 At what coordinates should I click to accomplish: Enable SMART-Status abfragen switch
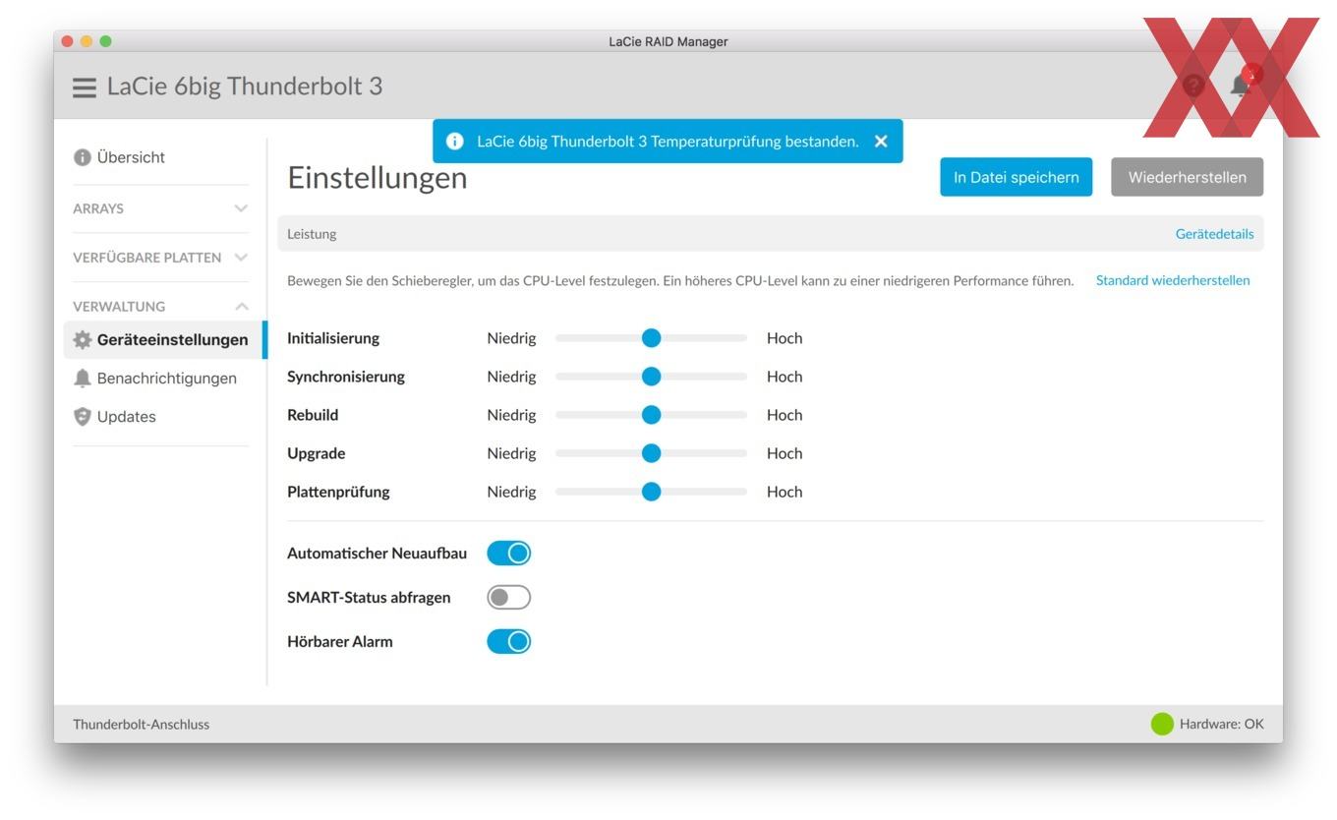click(508, 597)
